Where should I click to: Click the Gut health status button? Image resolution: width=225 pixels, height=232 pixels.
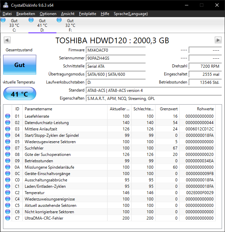click(x=20, y=65)
